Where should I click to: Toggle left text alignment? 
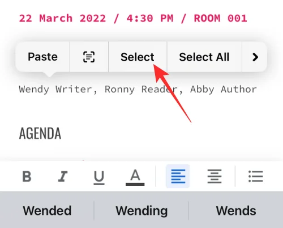pyautogui.click(x=178, y=176)
